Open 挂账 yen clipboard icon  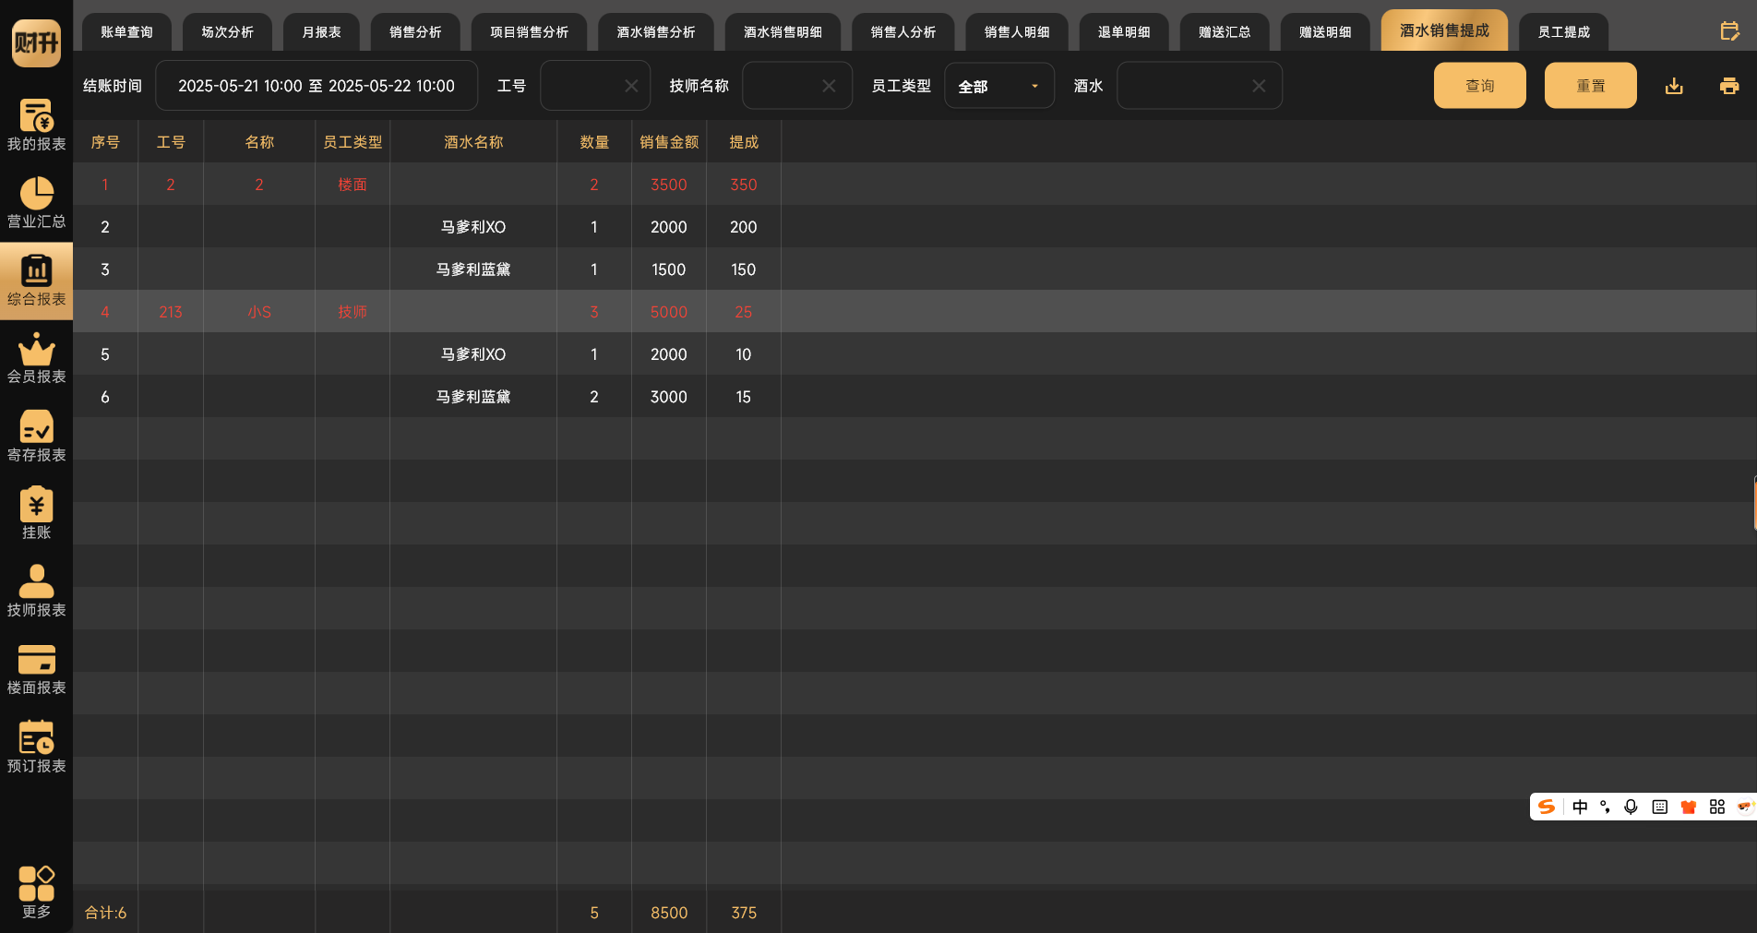(36, 513)
